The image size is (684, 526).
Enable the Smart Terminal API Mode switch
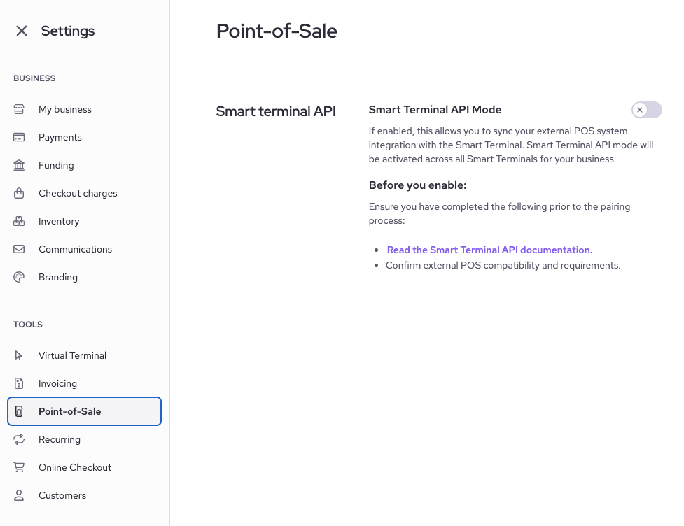click(646, 110)
